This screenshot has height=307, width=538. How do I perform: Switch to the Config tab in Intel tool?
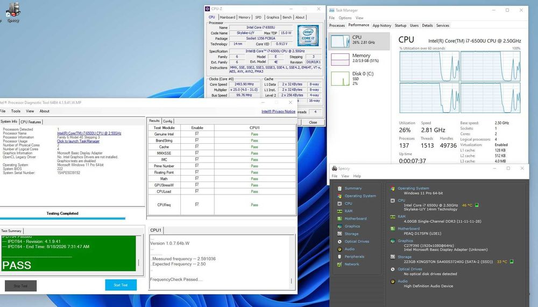pos(167,121)
